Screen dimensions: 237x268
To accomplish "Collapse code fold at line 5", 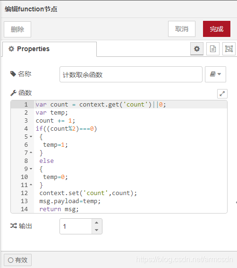I will point(31,136).
